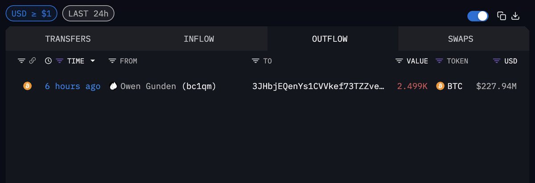This screenshot has width=535, height=183.
Task: Click the download icon
Action: tap(515, 16)
